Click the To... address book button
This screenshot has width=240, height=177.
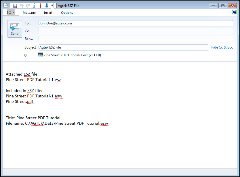tap(28, 23)
